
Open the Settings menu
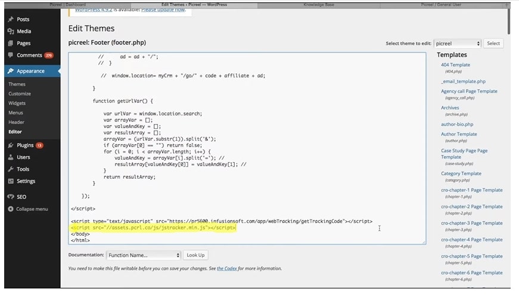coord(26,181)
